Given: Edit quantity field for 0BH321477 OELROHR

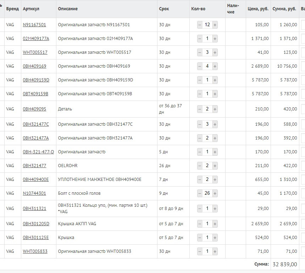Looking at the screenshot, I should point(207,166).
